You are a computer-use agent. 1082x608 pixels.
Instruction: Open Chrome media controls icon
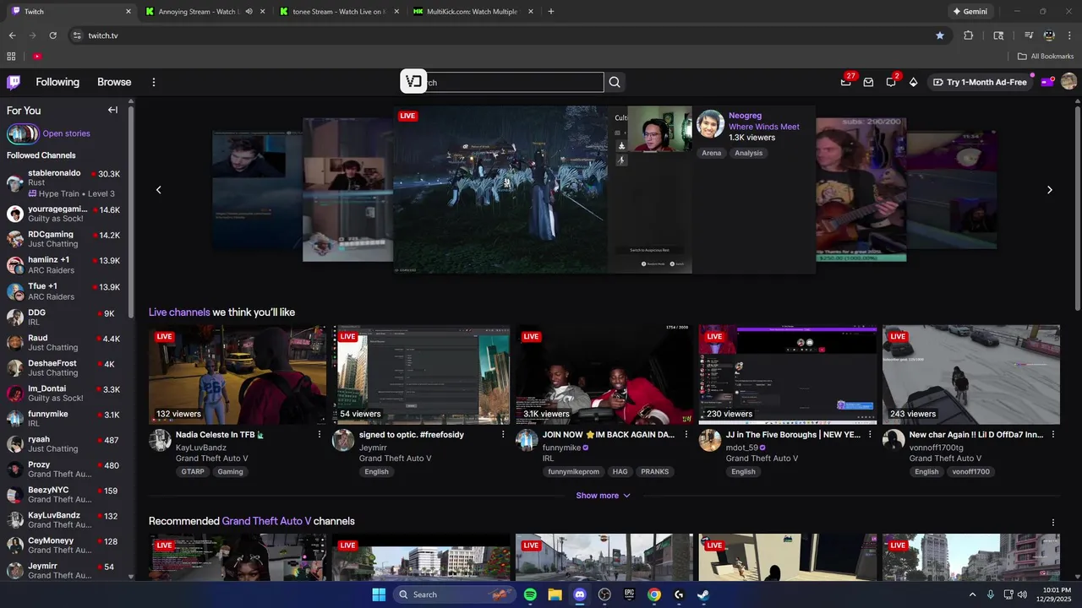(1028, 35)
